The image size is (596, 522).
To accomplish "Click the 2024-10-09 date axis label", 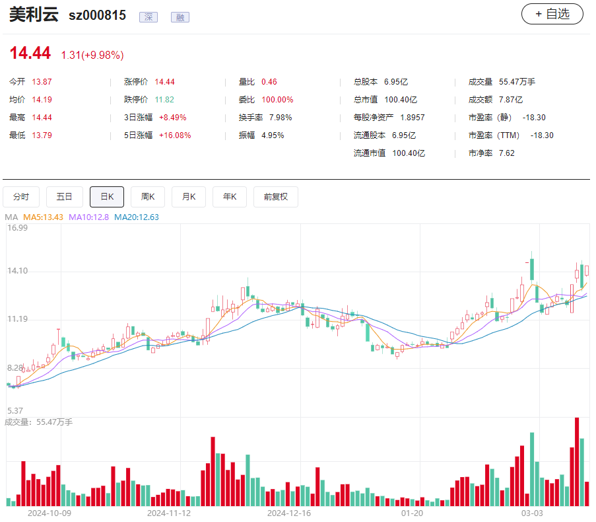I will point(50,513).
